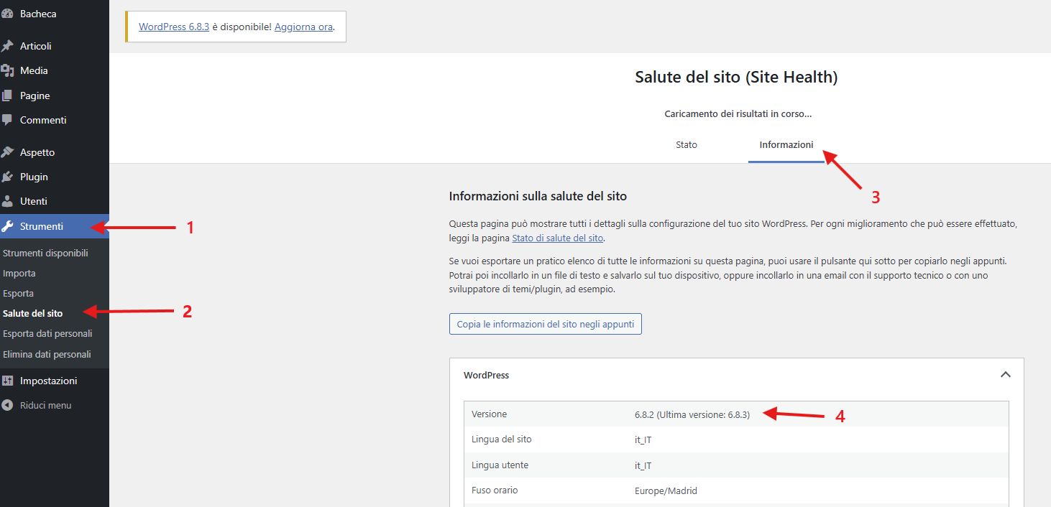Viewport: 1051px width, 507px height.
Task: Click the Aggiorna ora update link
Action: click(x=303, y=27)
